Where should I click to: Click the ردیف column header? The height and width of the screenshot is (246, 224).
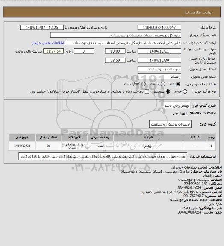pos(211,137)
